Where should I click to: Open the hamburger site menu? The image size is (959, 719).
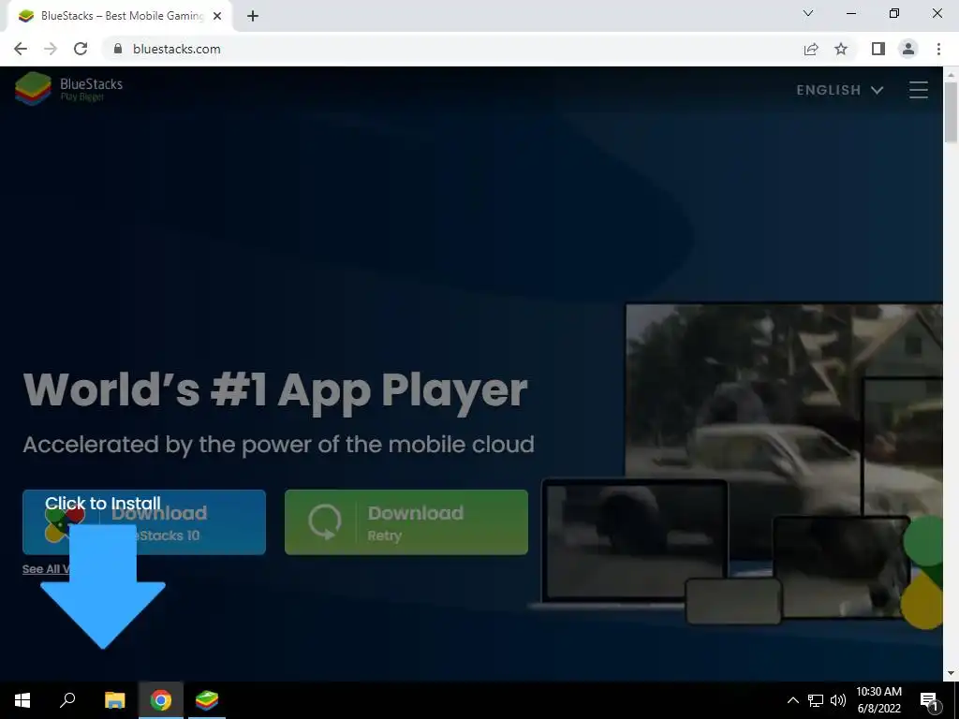(918, 90)
